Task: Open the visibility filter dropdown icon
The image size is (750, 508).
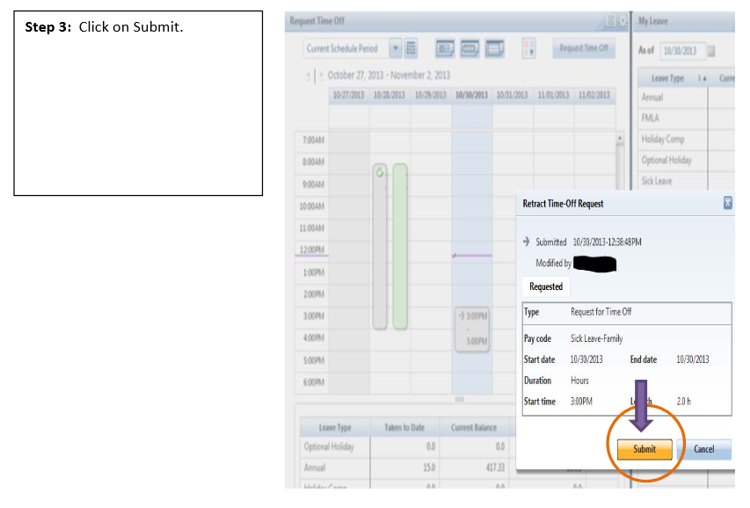Action: coord(528,49)
